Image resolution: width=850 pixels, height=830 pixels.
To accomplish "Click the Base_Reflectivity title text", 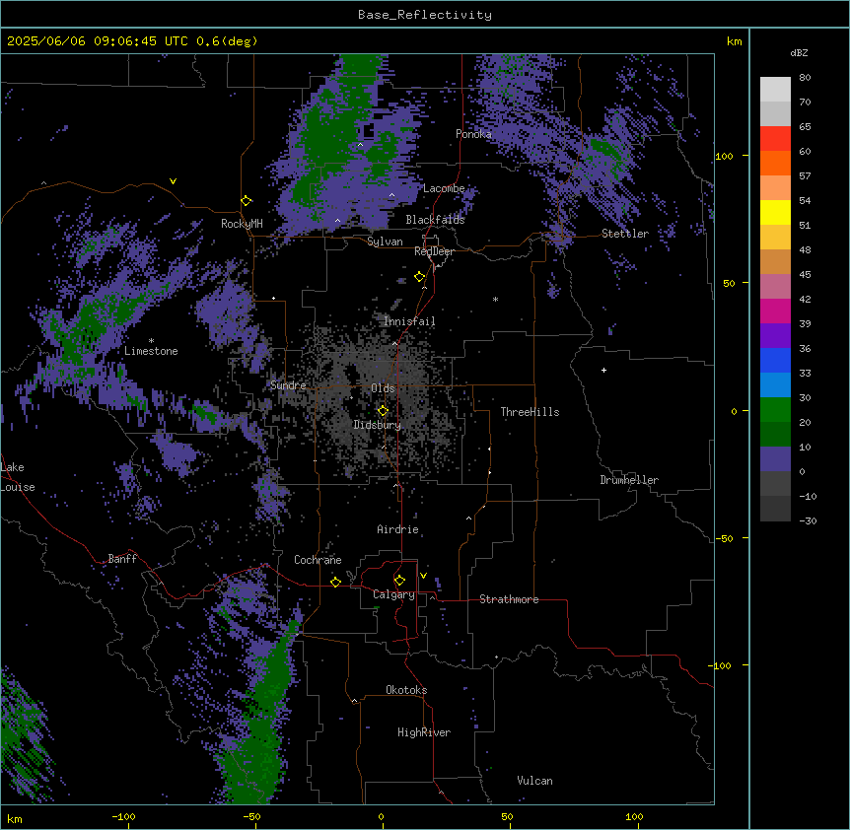I will pyautogui.click(x=425, y=15).
